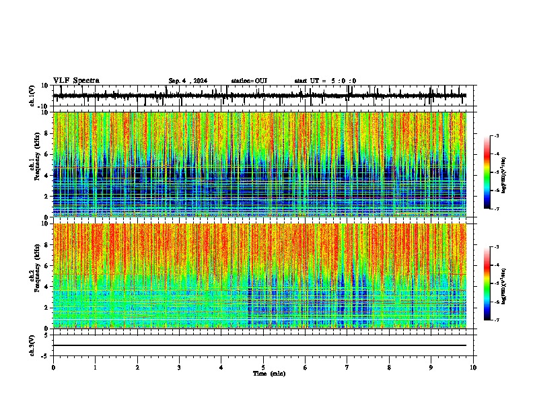The height and width of the screenshot is (412, 533).
Task: Click the ch.1 voltage waveform trace
Action: coord(259,96)
